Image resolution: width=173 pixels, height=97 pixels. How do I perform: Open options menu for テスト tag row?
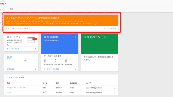pyautogui.click(x=115, y=92)
